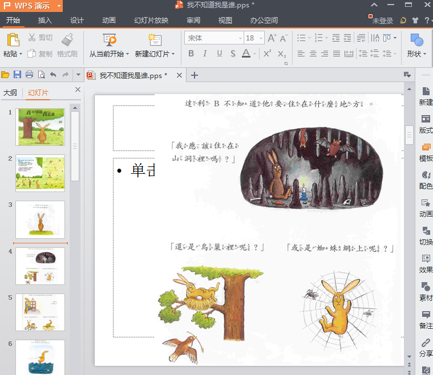Click the print icon in quick toolbar
This screenshot has height=375, width=433.
click(x=29, y=75)
